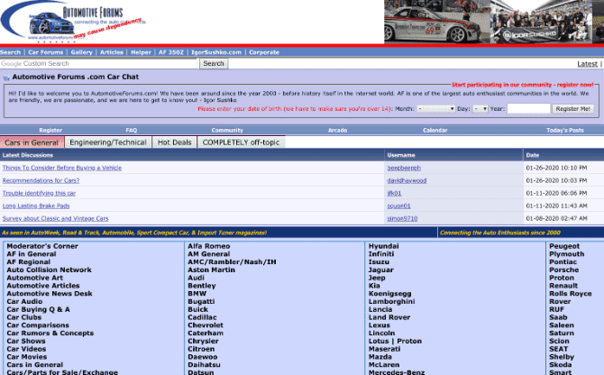Select the Hot Deals tab
Screen dimensions: 604x375
click(x=175, y=142)
